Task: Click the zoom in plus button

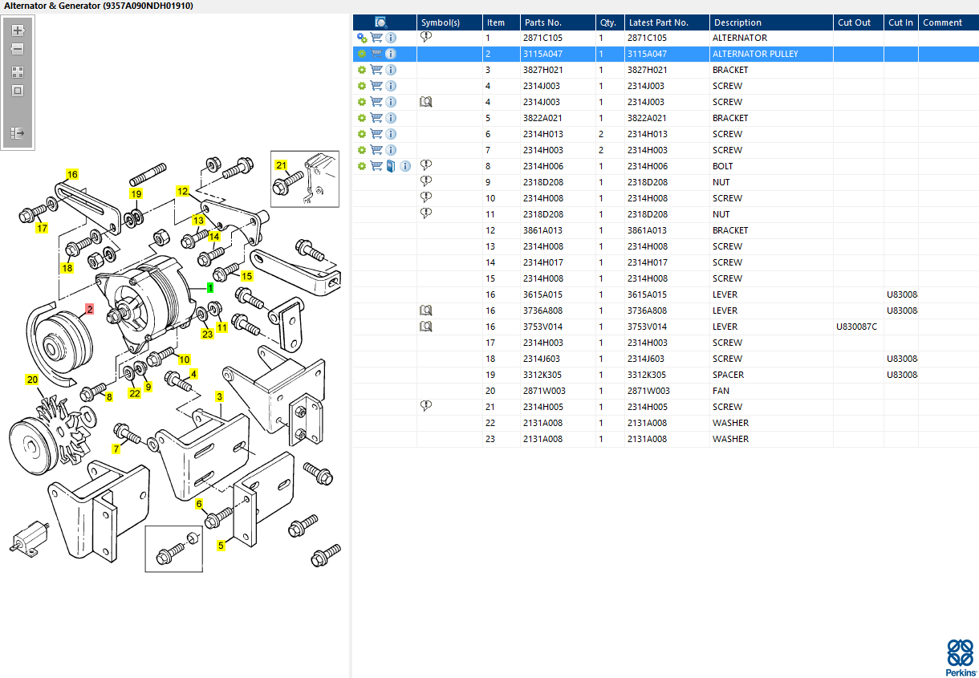Action: (x=18, y=30)
